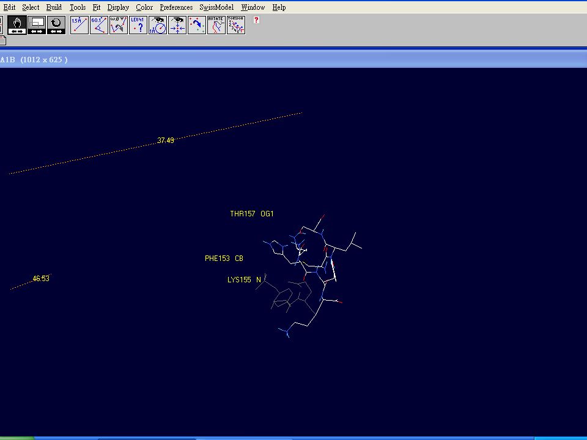The width and height of the screenshot is (587, 440).
Task: Click the center-on-atom eye tool
Action: click(x=177, y=25)
